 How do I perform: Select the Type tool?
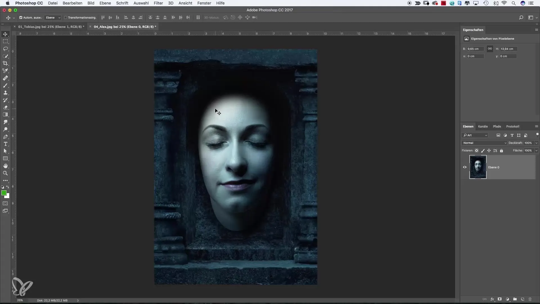5,144
